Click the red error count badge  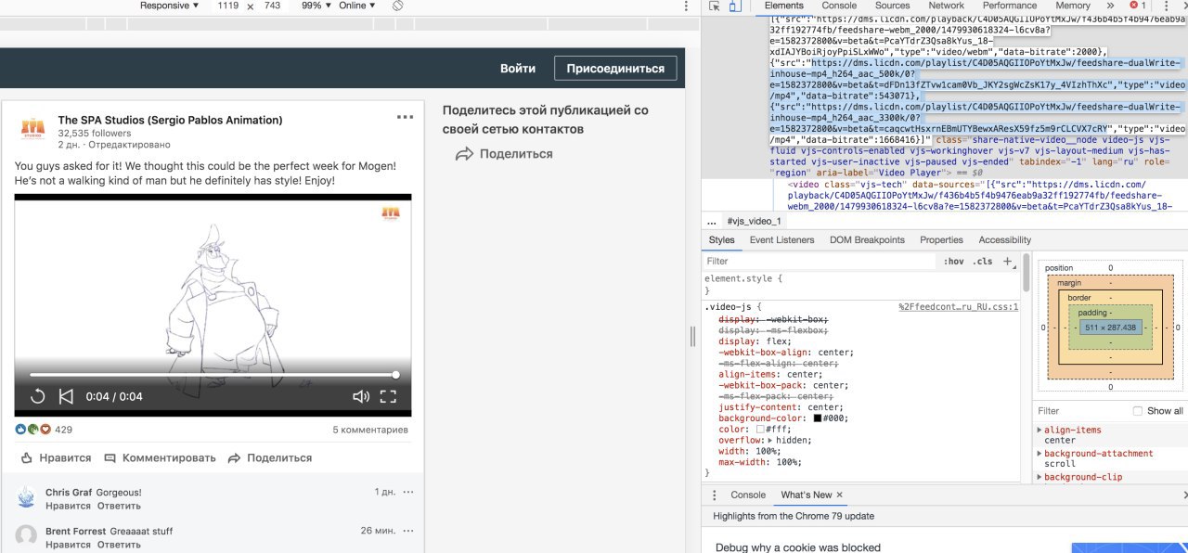1139,6
